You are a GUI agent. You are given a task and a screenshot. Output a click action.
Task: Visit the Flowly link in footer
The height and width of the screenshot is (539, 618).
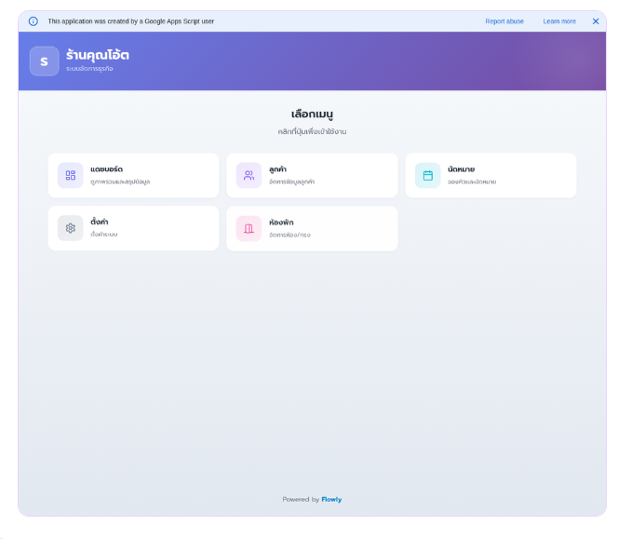tap(331, 499)
